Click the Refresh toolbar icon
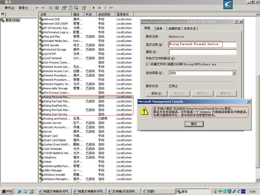Viewport: 260px width, 195px height. point(70,8)
